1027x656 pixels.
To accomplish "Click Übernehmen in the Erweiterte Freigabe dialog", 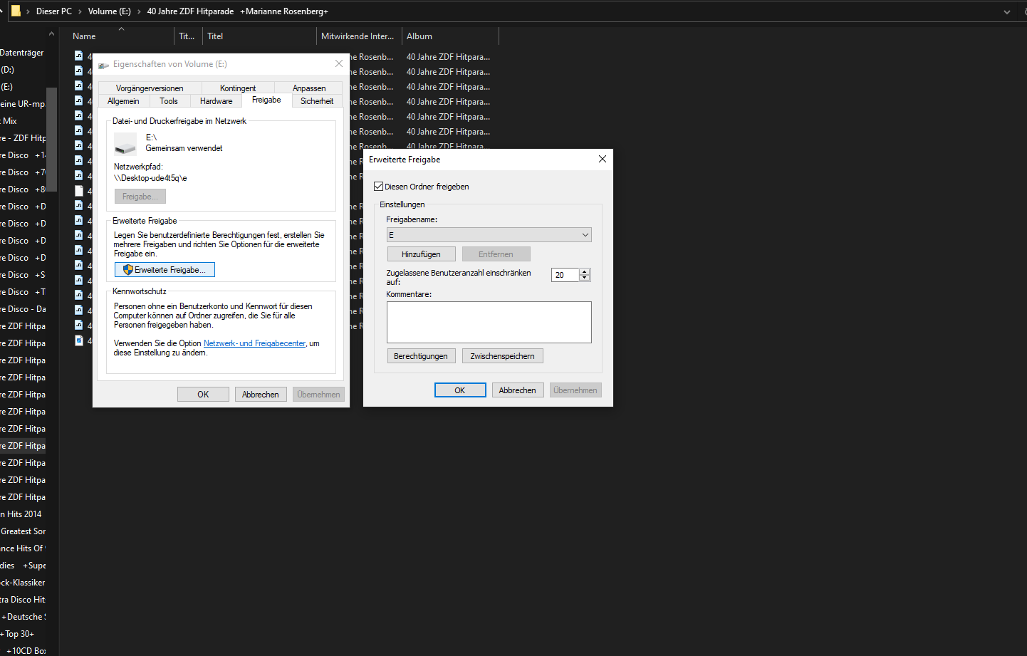I will point(575,390).
